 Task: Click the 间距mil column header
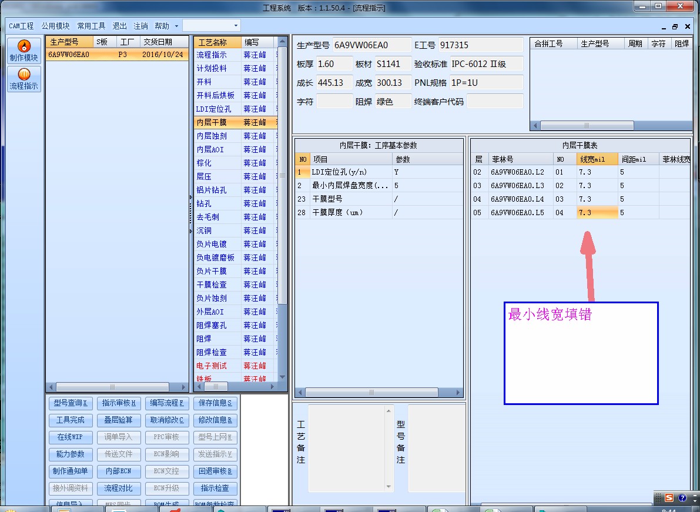click(x=638, y=159)
